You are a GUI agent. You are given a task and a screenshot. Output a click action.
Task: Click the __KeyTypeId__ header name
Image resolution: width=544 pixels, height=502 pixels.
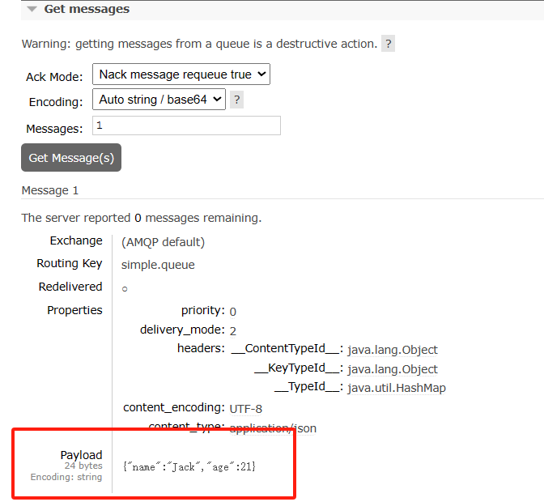click(298, 368)
